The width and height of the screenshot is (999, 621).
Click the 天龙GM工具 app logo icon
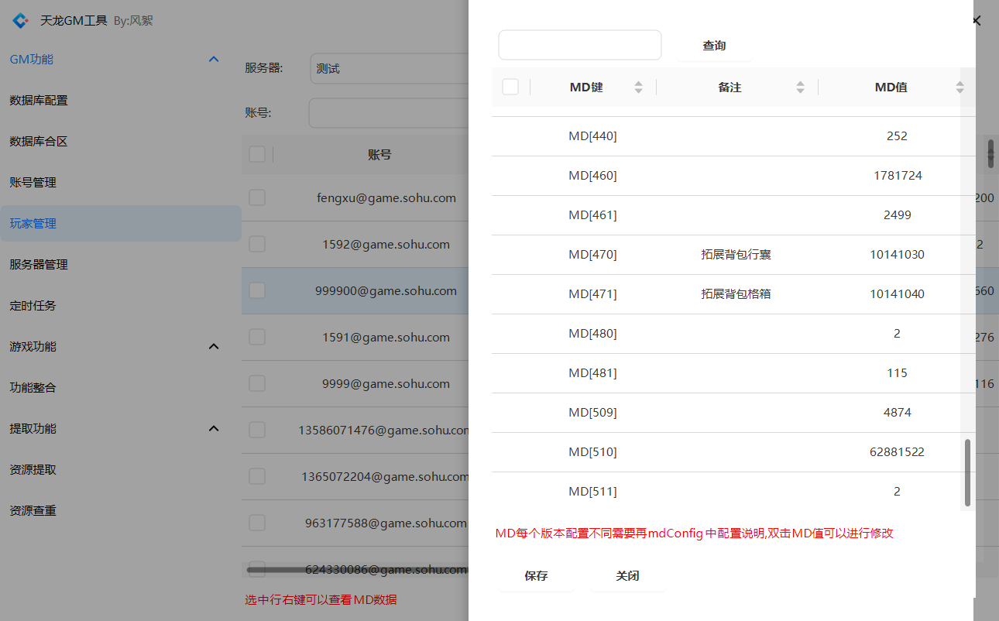[x=21, y=21]
